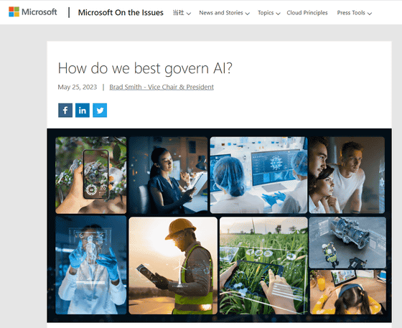Expand the Press Tools menu
The width and height of the screenshot is (402, 328).
tap(354, 13)
